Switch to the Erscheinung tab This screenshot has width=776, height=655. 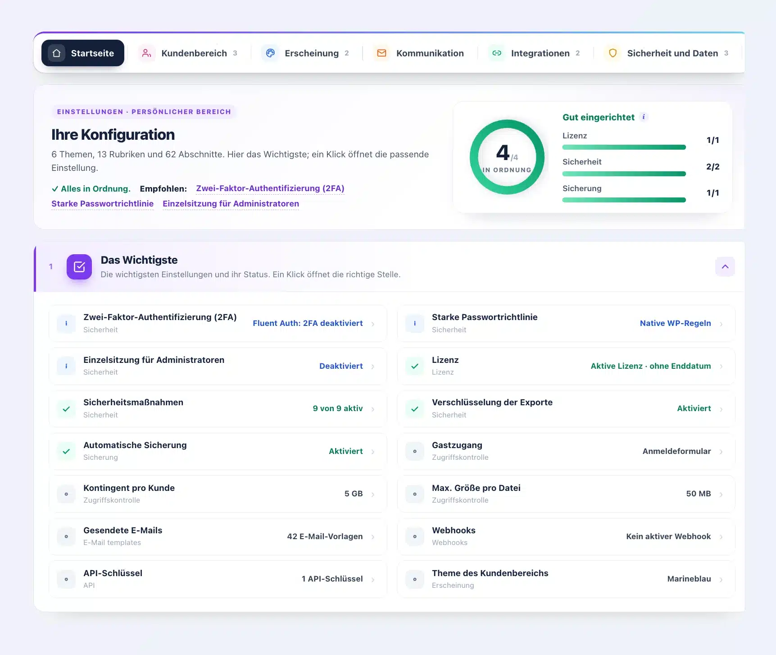pos(306,53)
